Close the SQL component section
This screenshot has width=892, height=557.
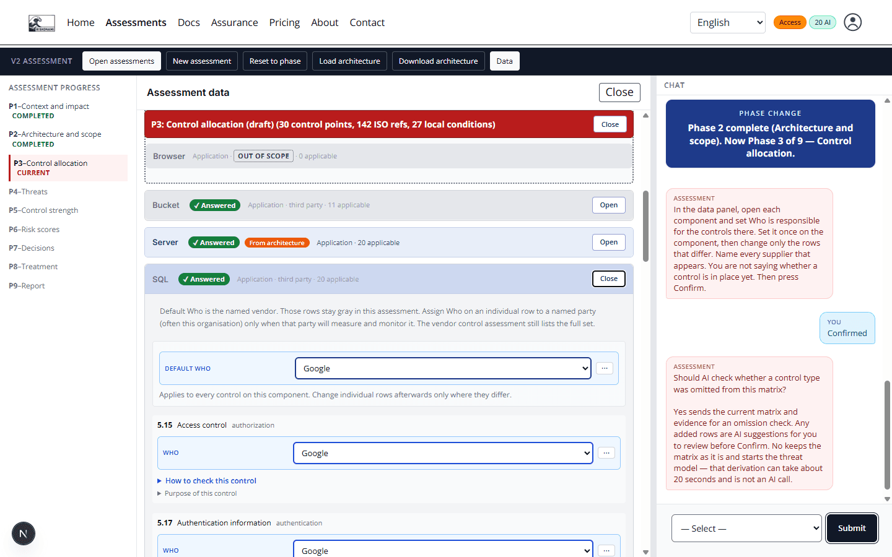609,278
